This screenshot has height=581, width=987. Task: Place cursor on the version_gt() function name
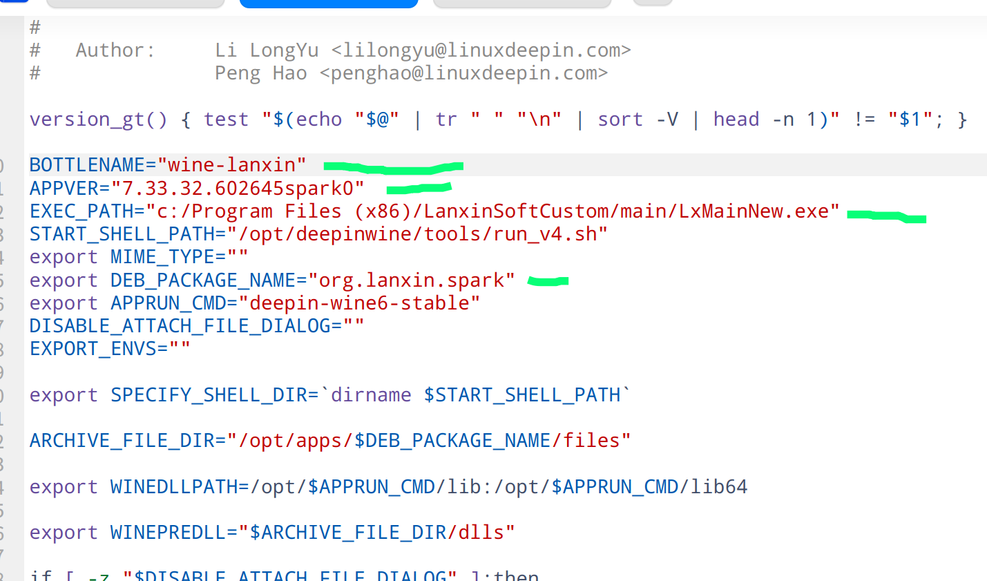[98, 120]
